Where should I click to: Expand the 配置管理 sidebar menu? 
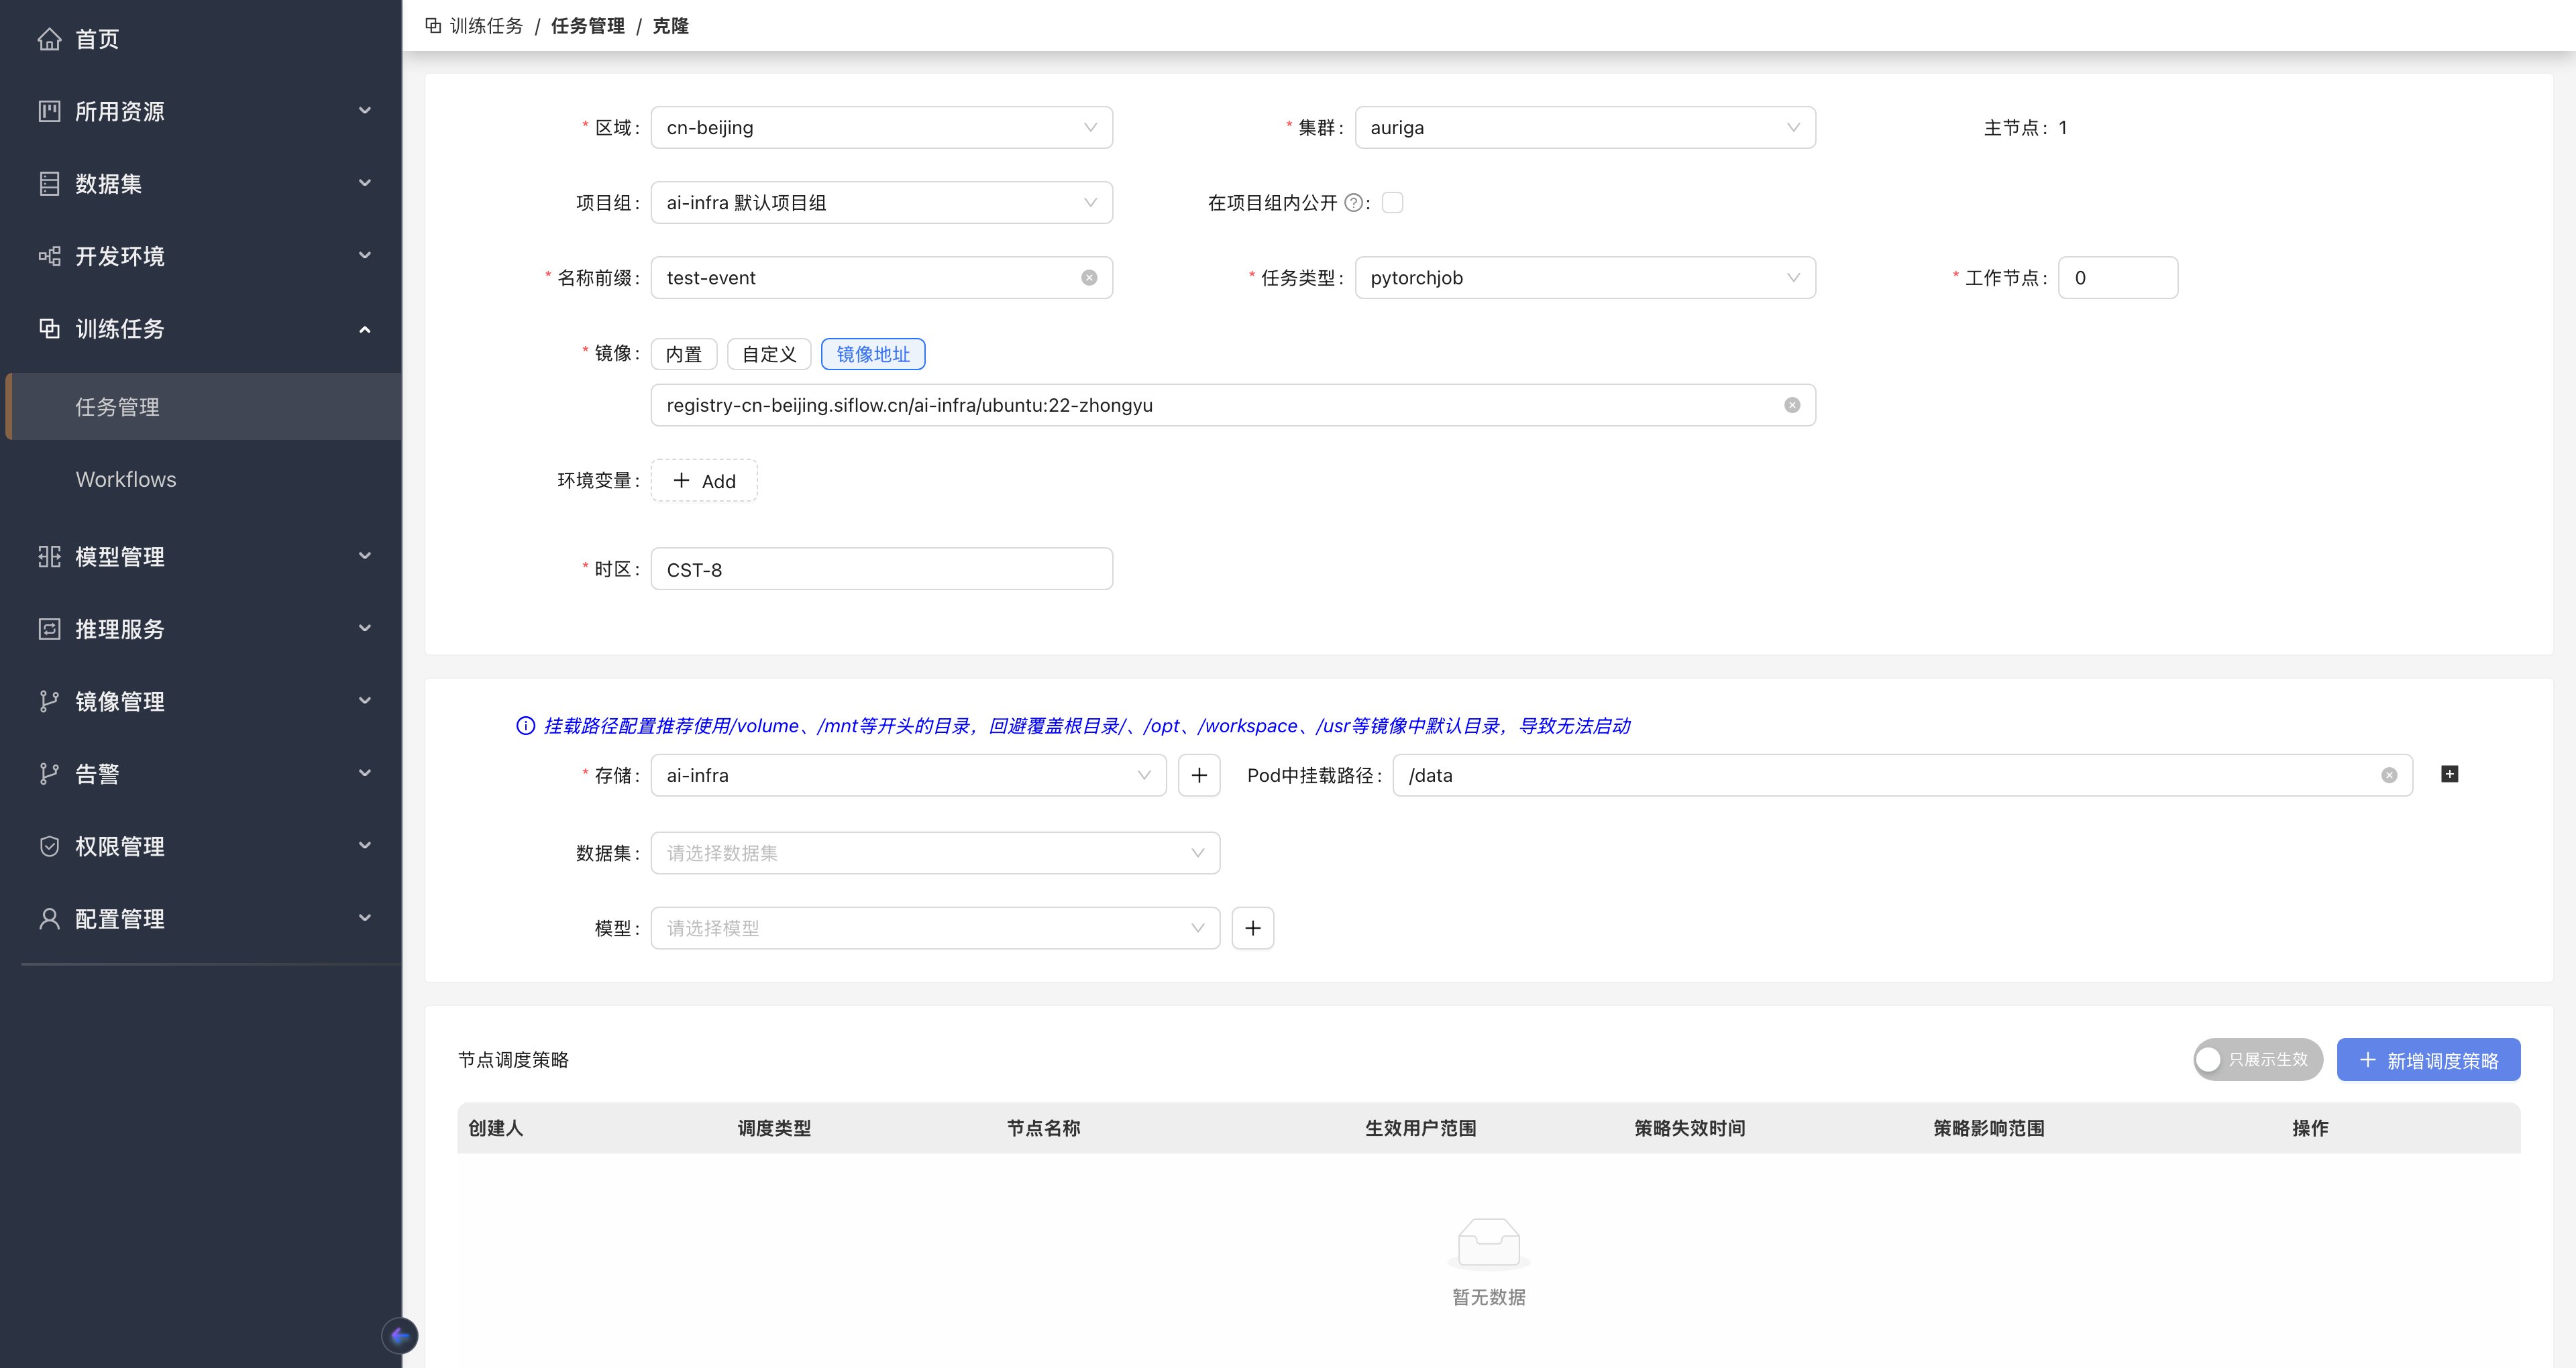point(365,918)
